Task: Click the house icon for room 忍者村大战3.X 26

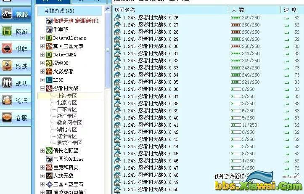Action: [117, 18]
